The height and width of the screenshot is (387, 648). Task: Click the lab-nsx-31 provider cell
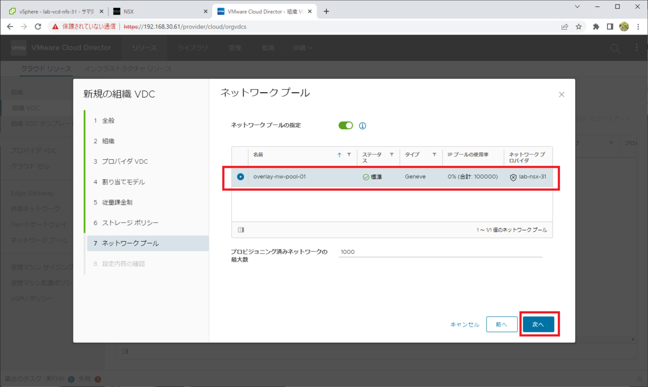tap(528, 176)
